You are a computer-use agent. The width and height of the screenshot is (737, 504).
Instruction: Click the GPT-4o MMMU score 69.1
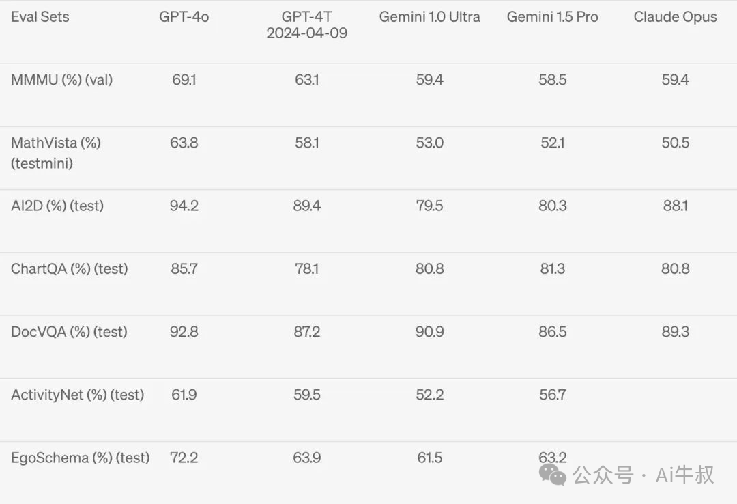point(184,79)
